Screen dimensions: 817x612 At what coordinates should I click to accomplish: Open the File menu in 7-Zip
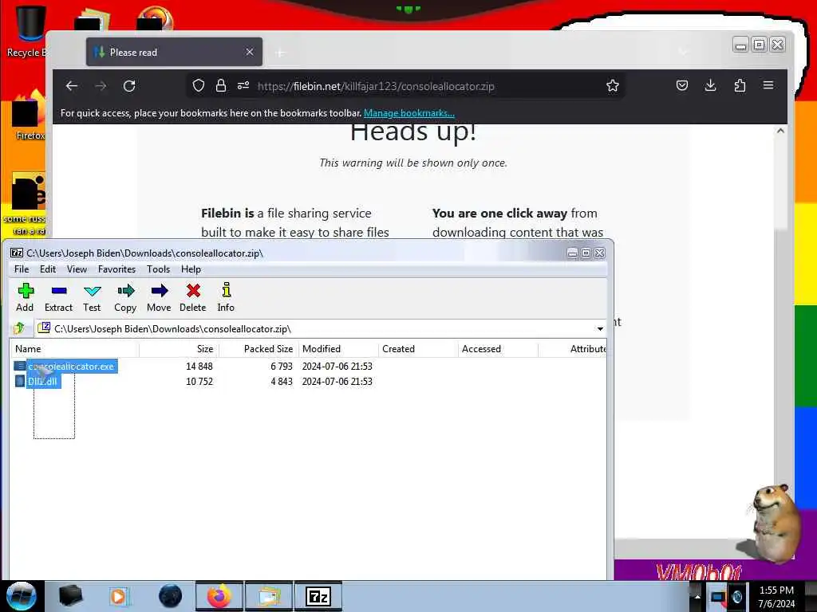point(22,269)
